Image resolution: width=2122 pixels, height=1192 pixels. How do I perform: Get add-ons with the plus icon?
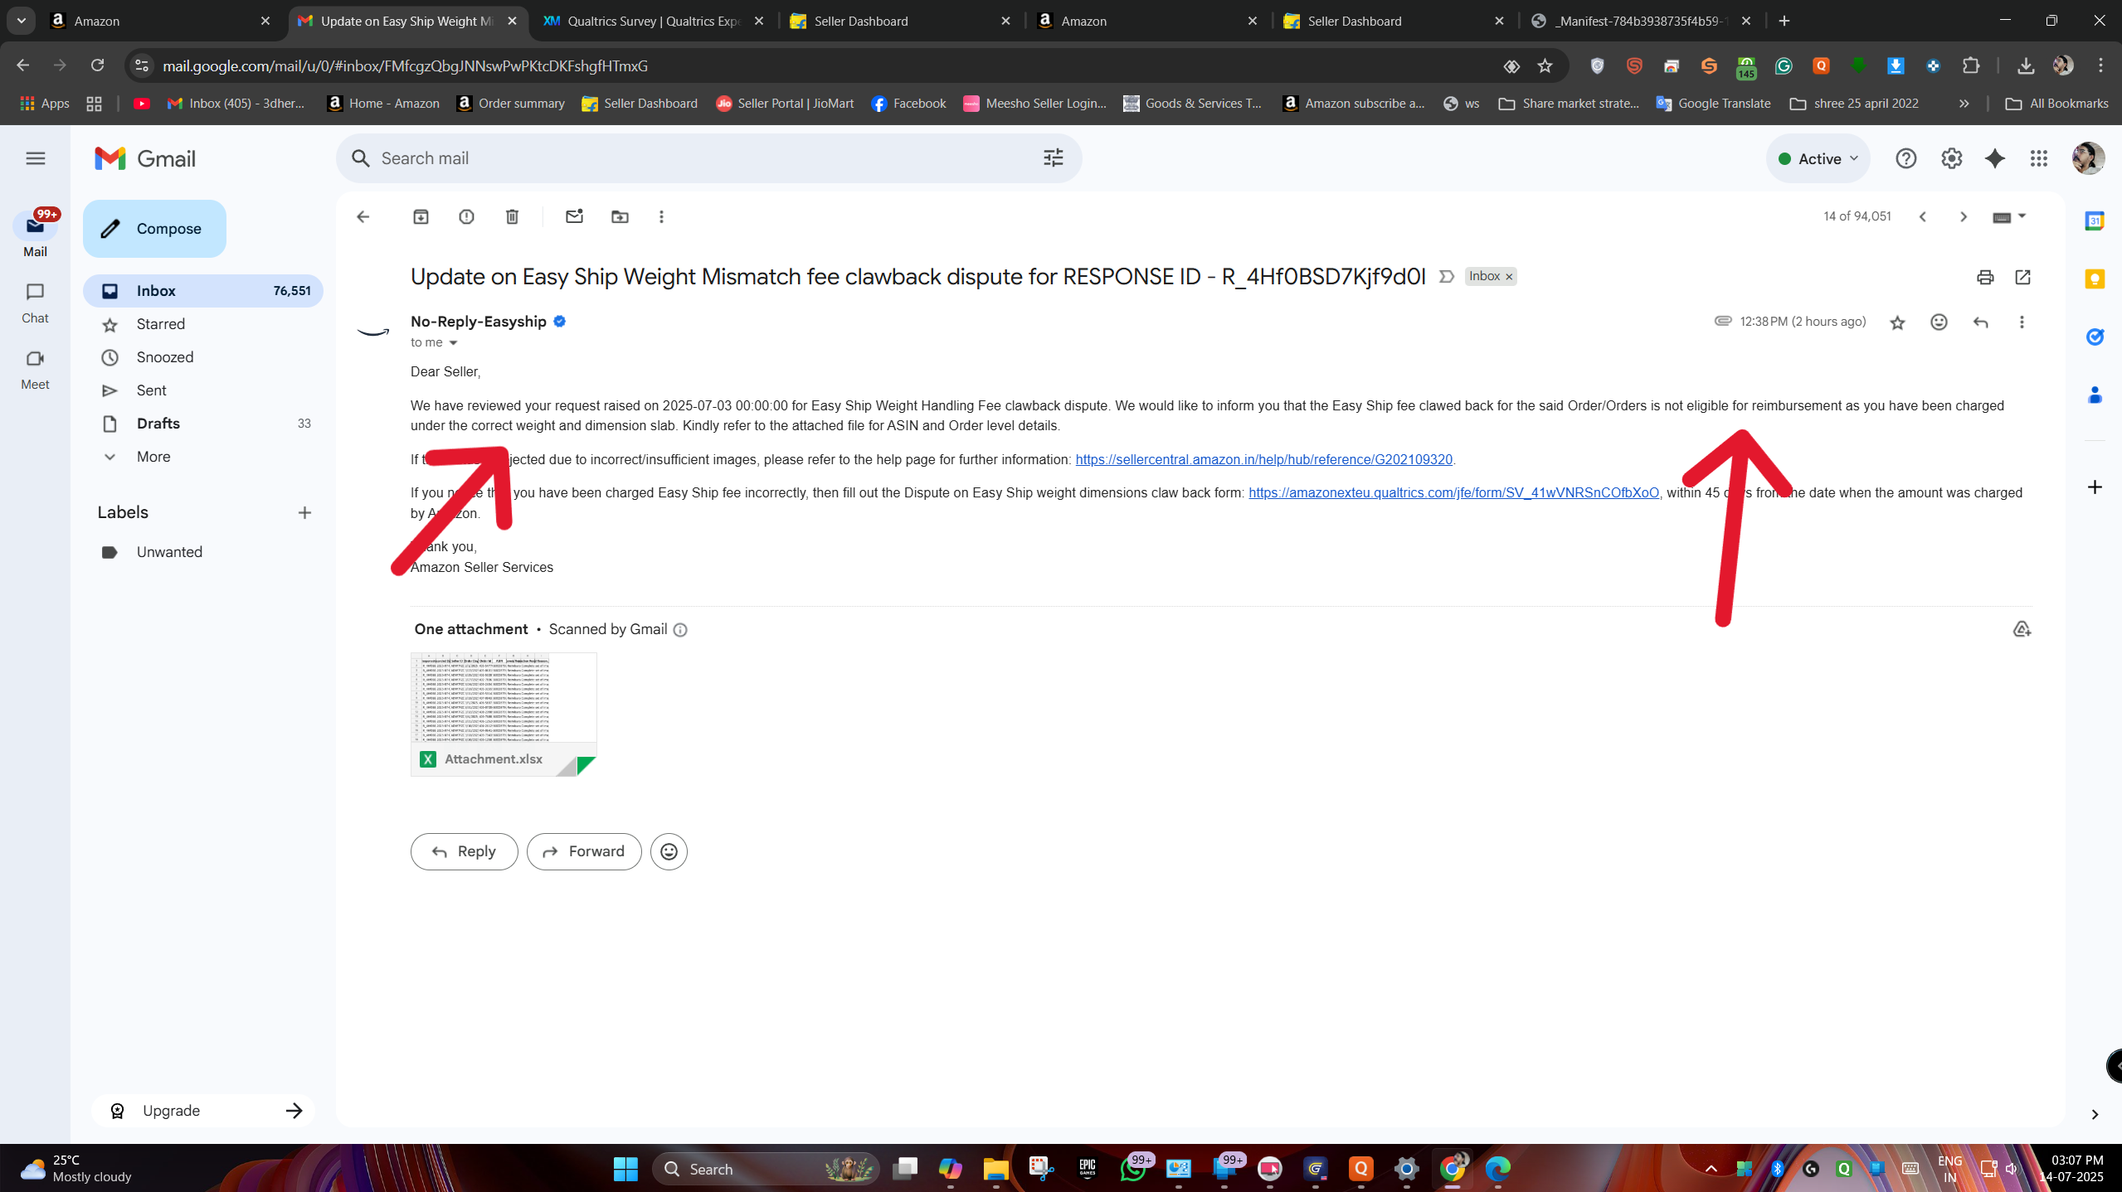[2095, 487]
